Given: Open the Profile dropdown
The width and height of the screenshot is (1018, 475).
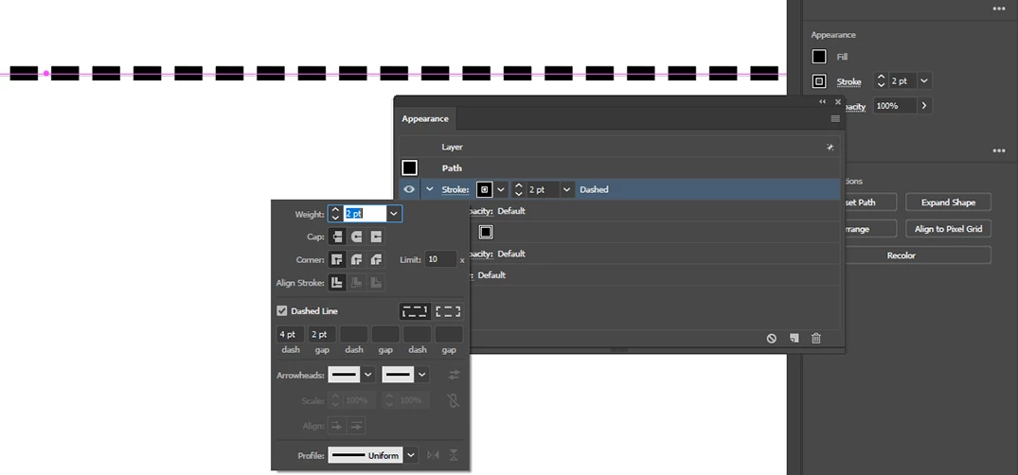Looking at the screenshot, I should click(x=411, y=455).
